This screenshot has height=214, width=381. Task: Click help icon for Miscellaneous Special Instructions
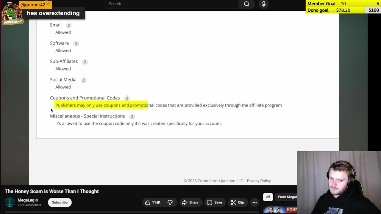[x=132, y=116]
